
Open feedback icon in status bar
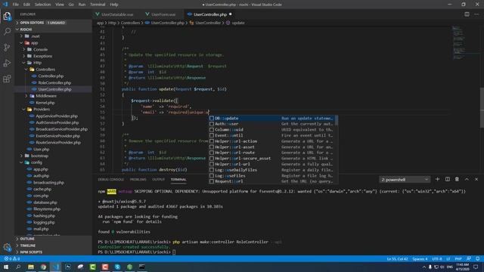469,258
